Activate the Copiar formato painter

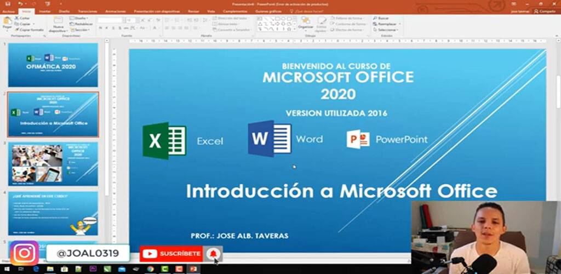tap(30, 30)
